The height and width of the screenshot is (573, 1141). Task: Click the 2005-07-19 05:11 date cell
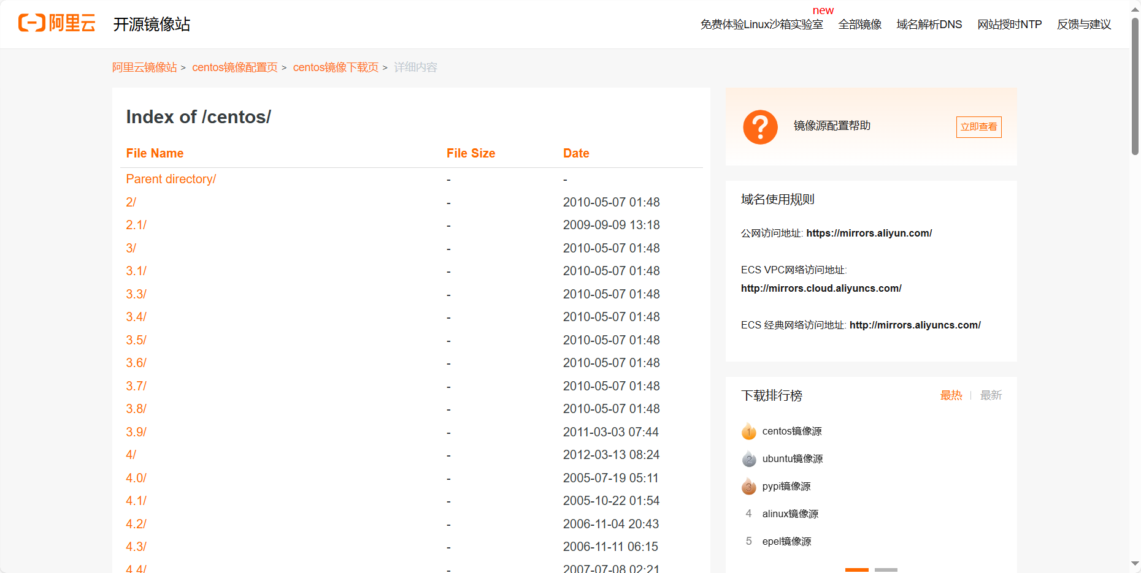click(611, 478)
